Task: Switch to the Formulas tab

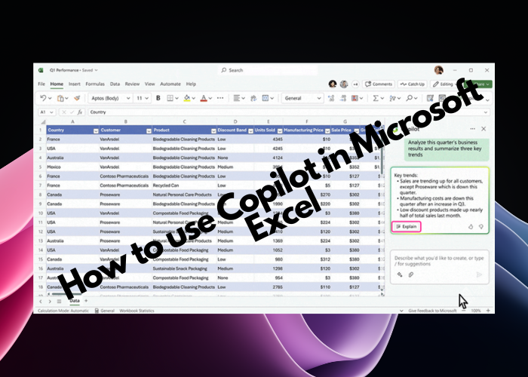Action: [x=95, y=84]
